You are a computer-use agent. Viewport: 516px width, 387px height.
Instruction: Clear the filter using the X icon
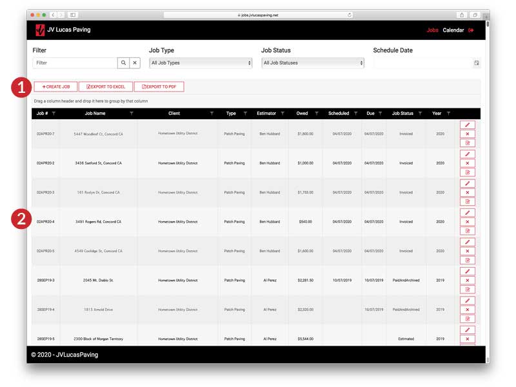point(135,63)
